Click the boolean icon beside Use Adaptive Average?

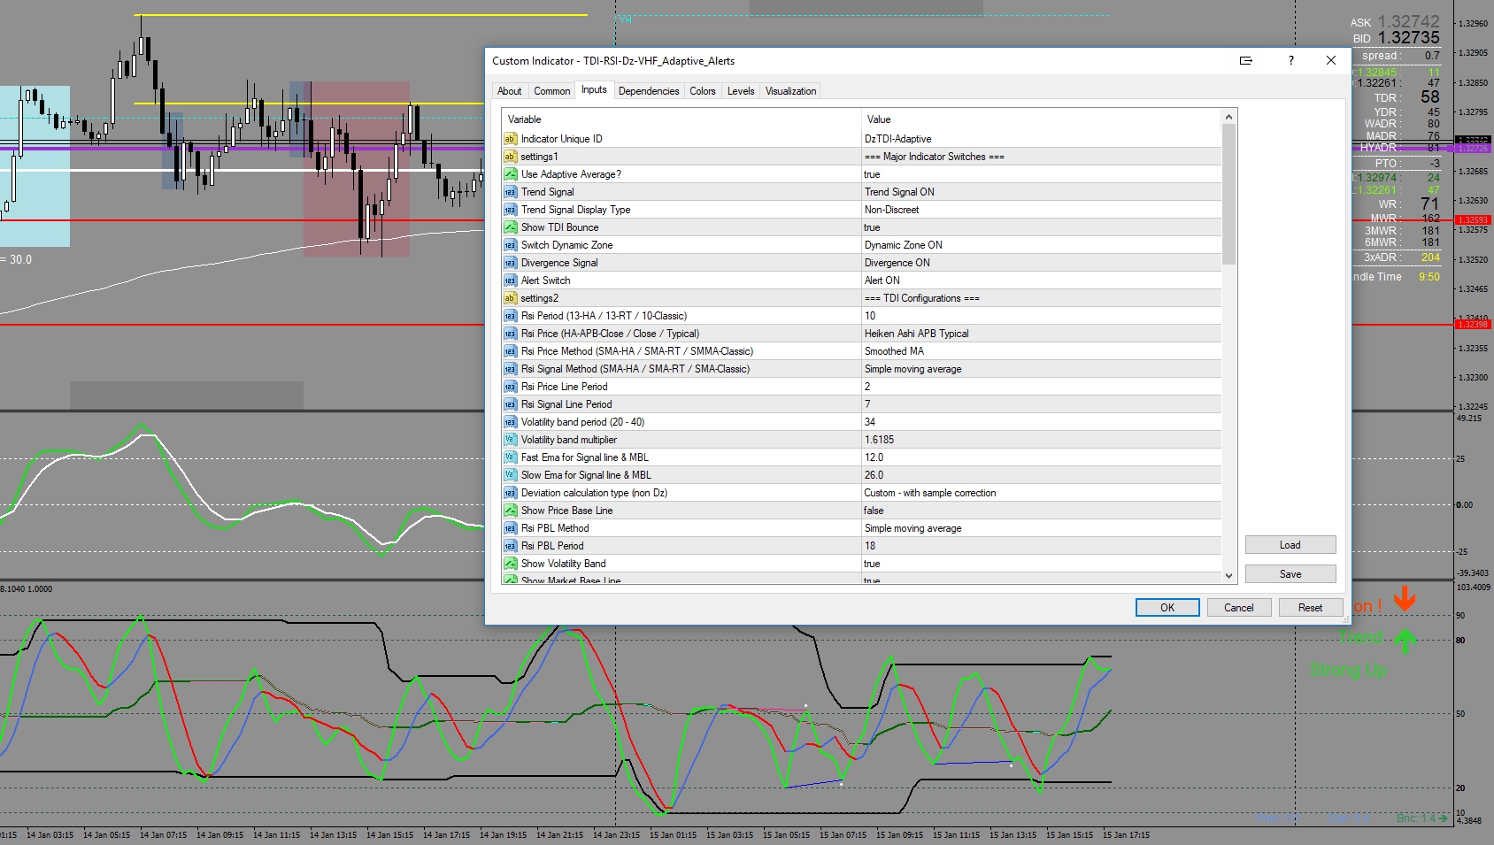point(510,174)
